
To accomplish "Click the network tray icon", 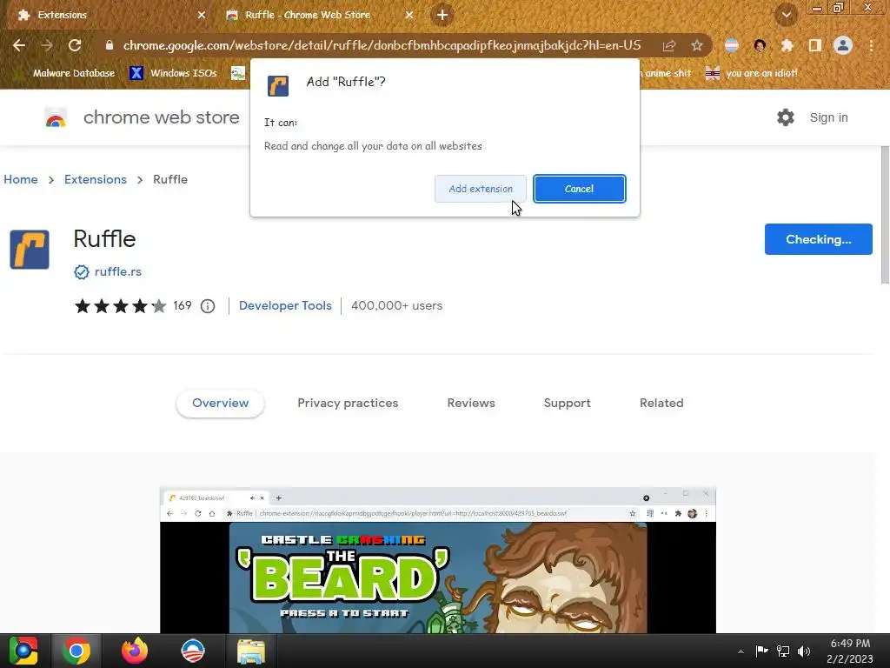I will [783, 651].
